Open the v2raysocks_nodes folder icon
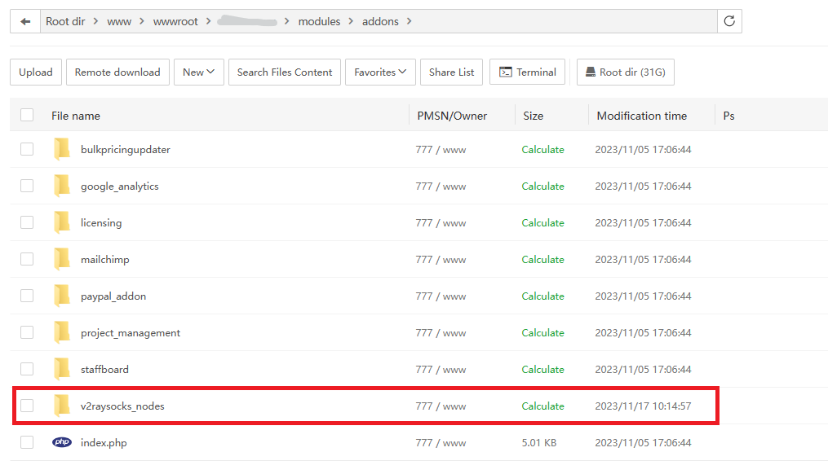This screenshot has width=828, height=474. point(62,406)
